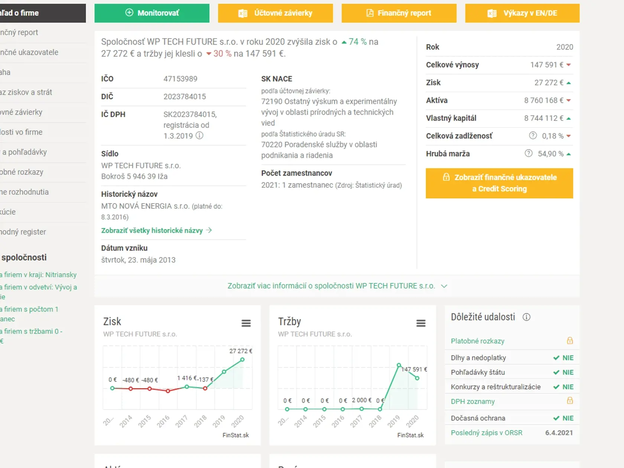Click DIČ value 2023784015
Screen dimensions: 624x468
(185, 97)
